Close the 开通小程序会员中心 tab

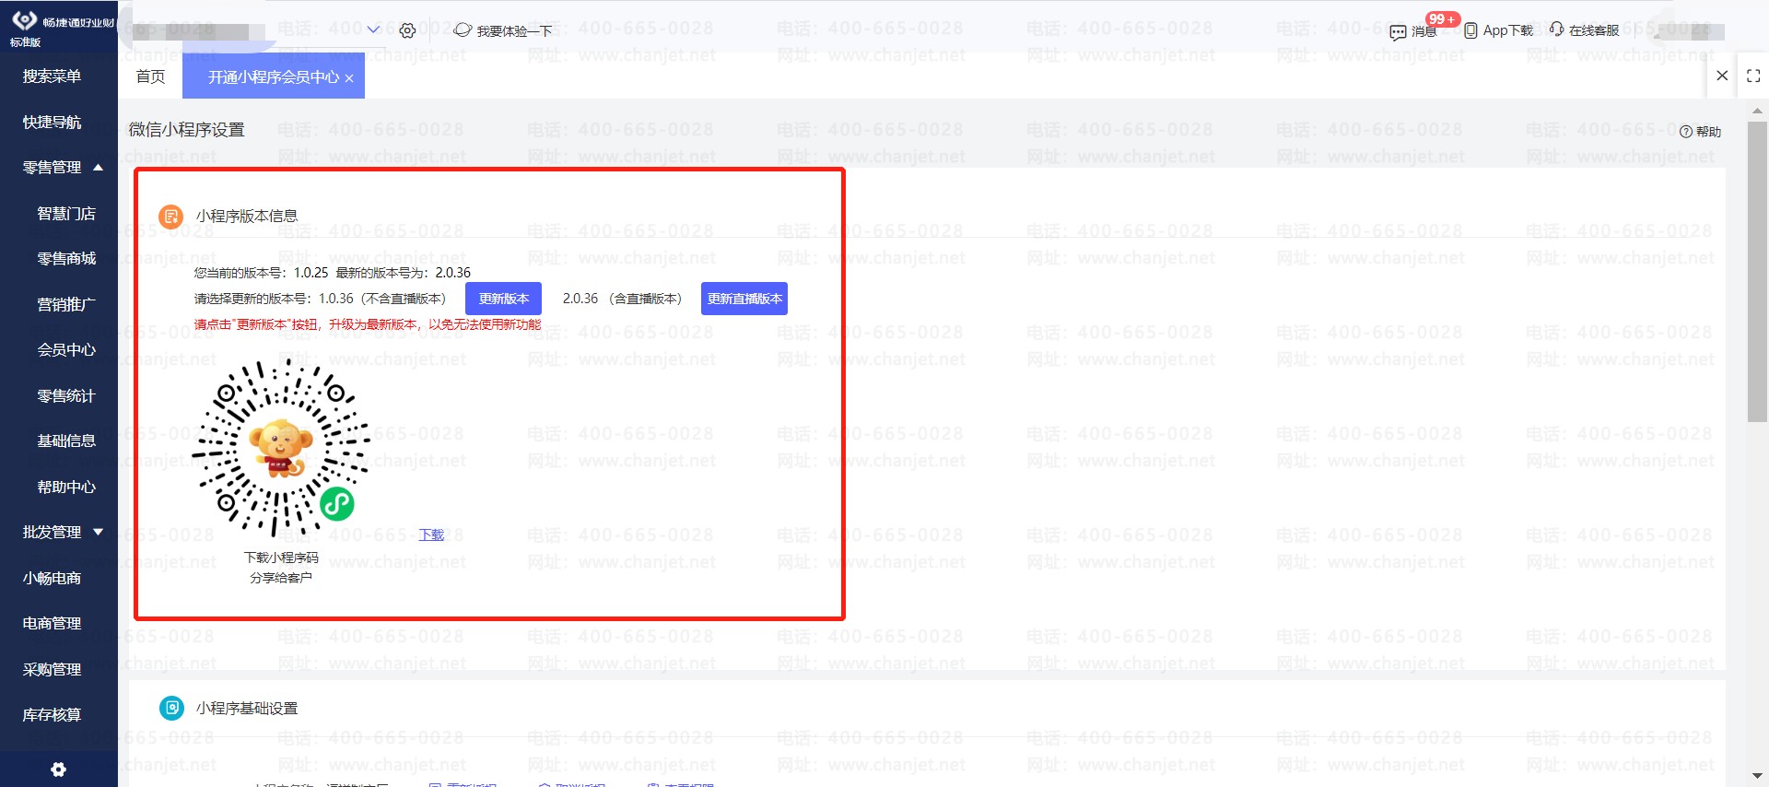click(349, 78)
